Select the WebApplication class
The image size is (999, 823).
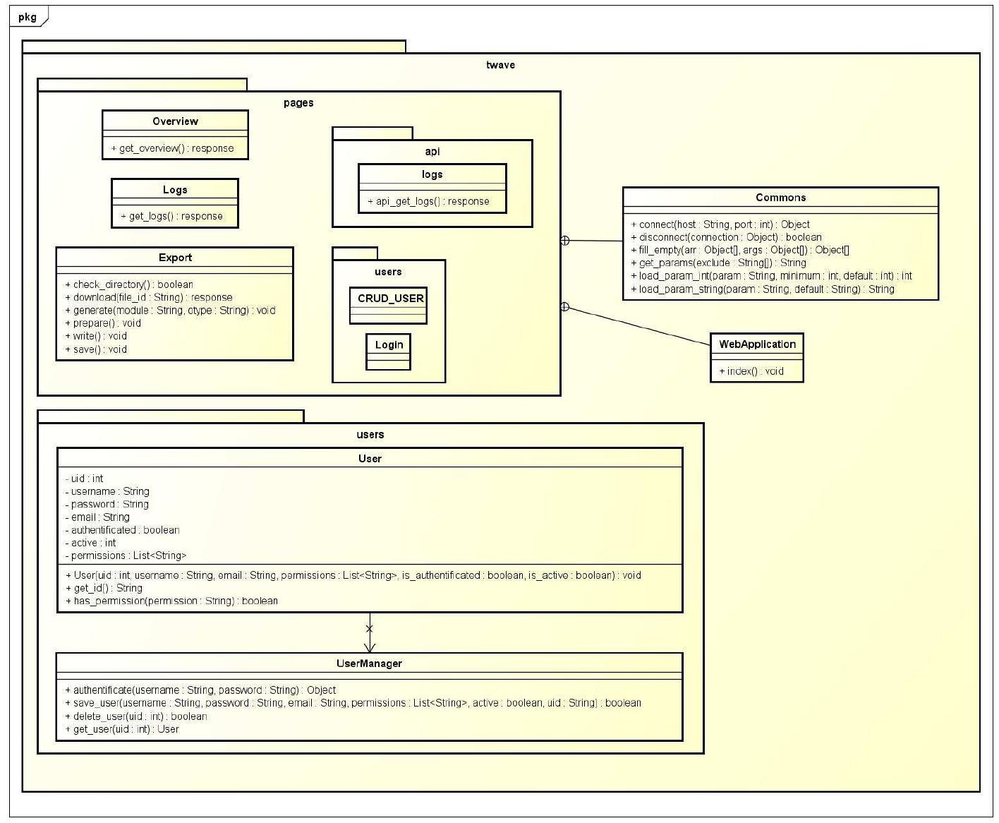pyautogui.click(x=757, y=345)
